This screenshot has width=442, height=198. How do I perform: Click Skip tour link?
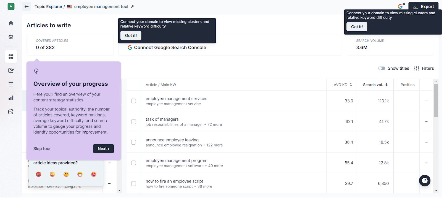pyautogui.click(x=42, y=149)
